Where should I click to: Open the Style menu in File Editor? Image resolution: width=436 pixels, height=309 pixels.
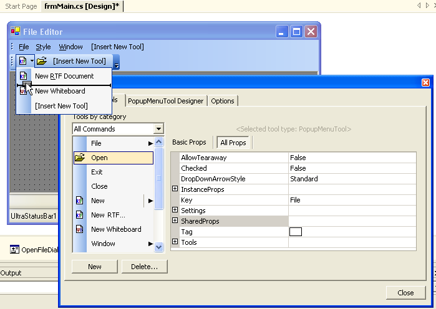pos(43,47)
